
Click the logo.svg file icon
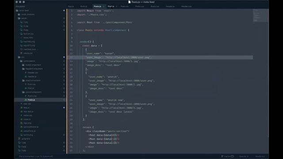(x=22, y=123)
